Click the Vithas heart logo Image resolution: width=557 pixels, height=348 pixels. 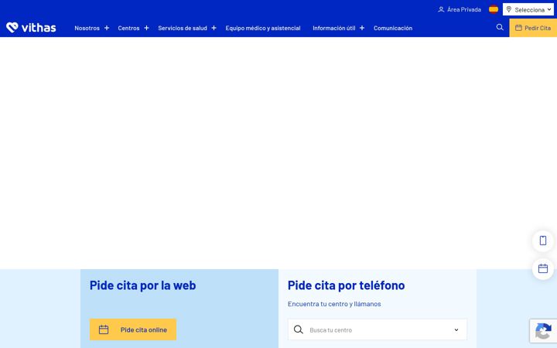click(12, 27)
